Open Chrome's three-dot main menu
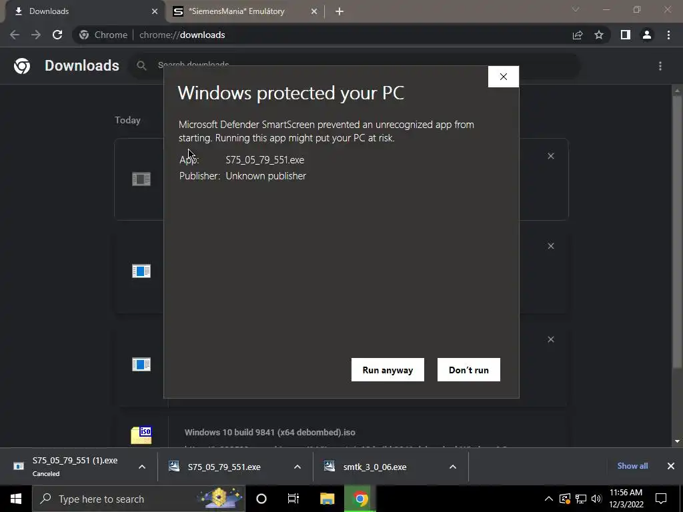The image size is (683, 512). coord(668,35)
